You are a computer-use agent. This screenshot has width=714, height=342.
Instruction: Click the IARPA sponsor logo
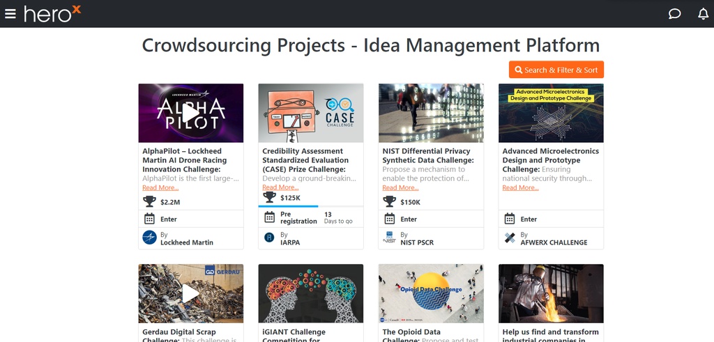pos(270,238)
